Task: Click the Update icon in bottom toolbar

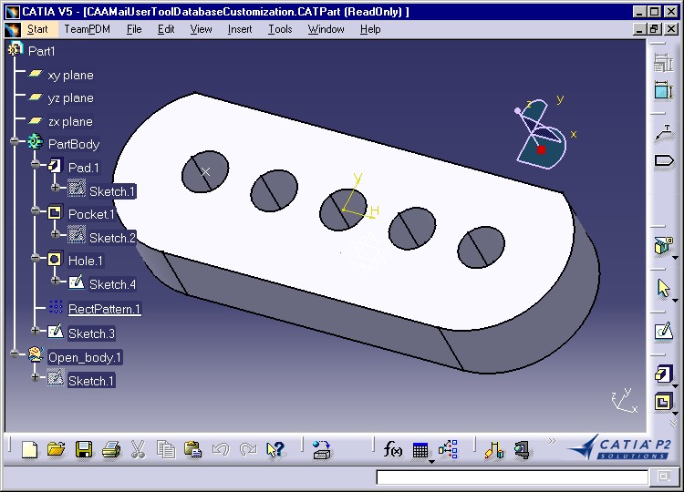Action: click(x=322, y=449)
